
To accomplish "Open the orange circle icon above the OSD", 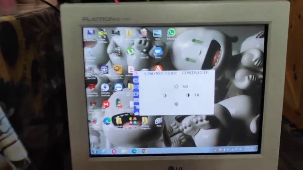I will (x=158, y=68).
